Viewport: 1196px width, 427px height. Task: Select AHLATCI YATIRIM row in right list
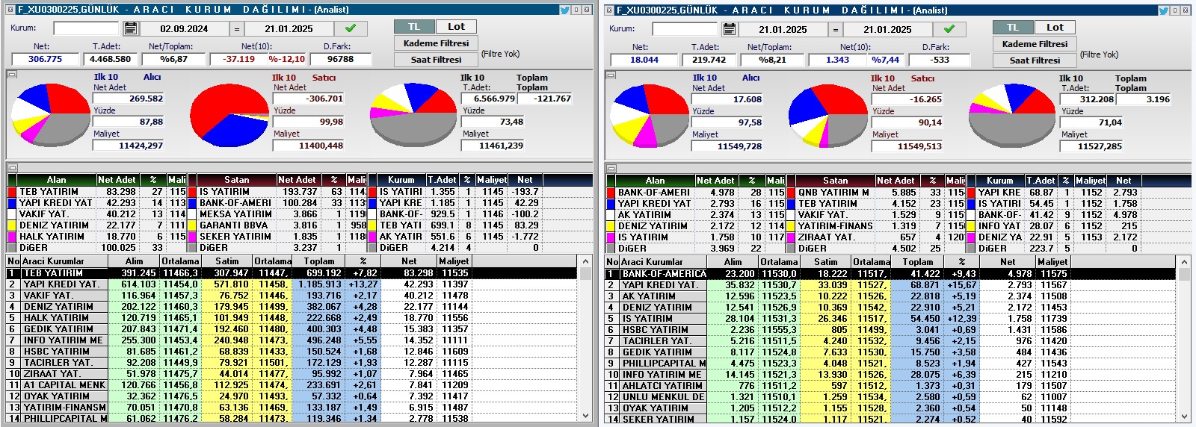pyautogui.click(x=890, y=386)
